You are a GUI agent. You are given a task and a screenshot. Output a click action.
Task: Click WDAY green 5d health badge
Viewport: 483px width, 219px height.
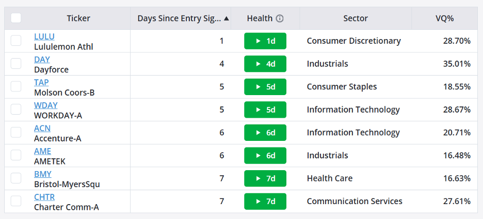(265, 109)
